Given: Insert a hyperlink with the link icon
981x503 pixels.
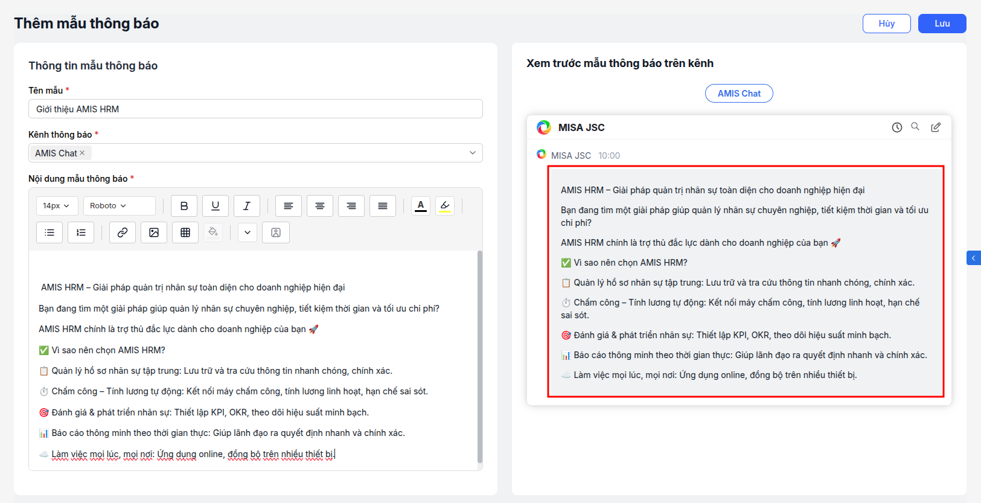Looking at the screenshot, I should [123, 232].
